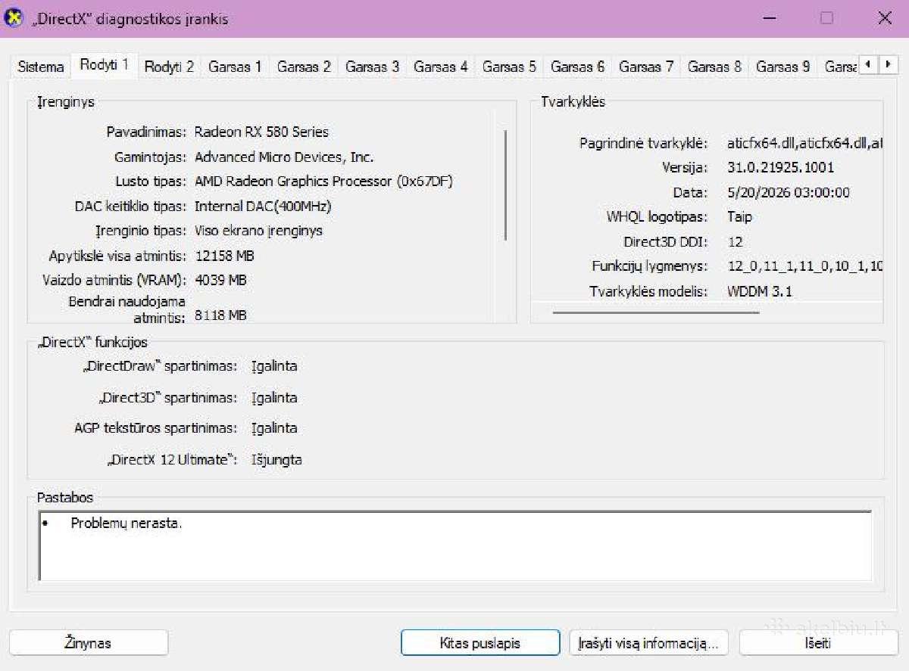Click Įrašyti visą informaciją button
This screenshot has width=909, height=671.
[x=648, y=643]
